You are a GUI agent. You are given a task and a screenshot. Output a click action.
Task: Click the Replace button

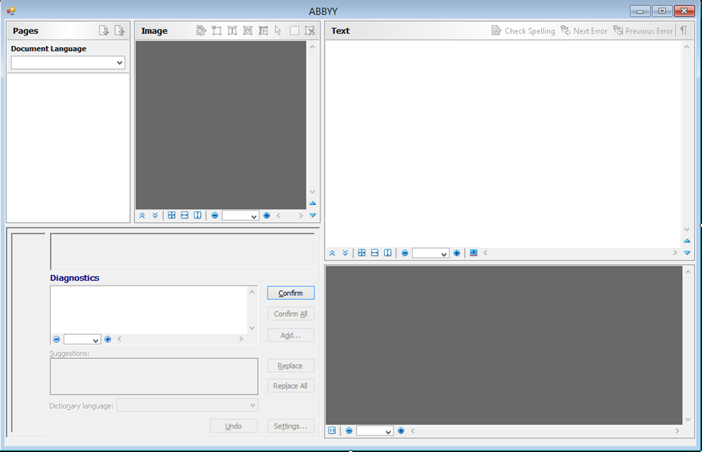[291, 365]
